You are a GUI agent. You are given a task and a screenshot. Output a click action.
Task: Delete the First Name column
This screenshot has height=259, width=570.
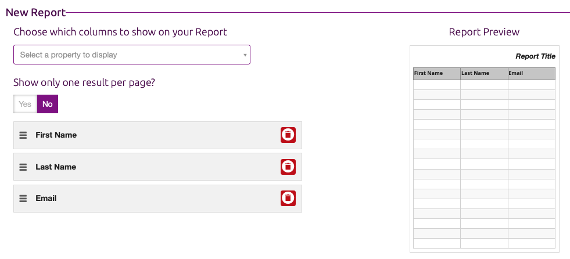pos(288,135)
